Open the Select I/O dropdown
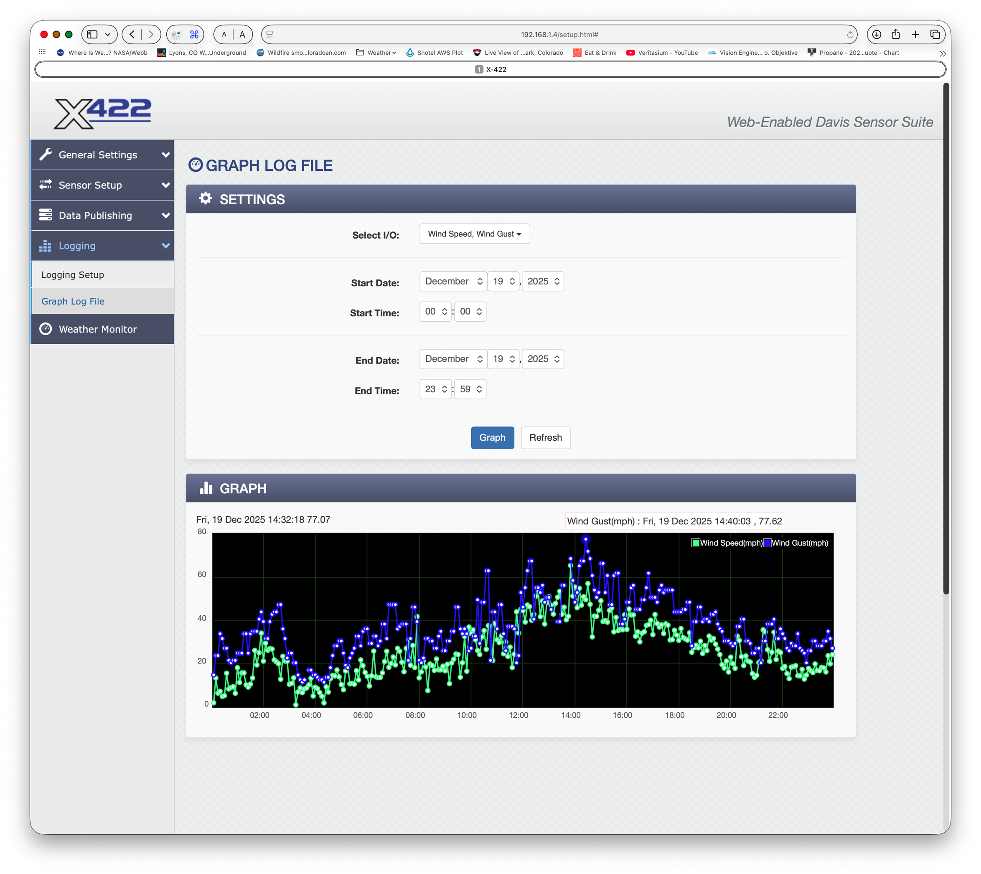Screen dimensions: 981x874 474,234
